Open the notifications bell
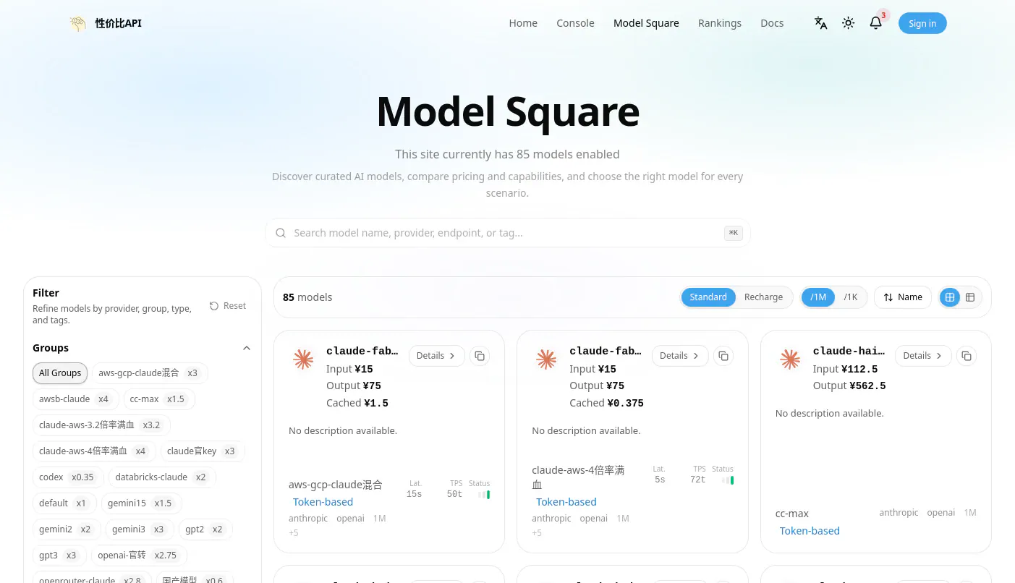This screenshot has height=583, width=1015. [875, 23]
